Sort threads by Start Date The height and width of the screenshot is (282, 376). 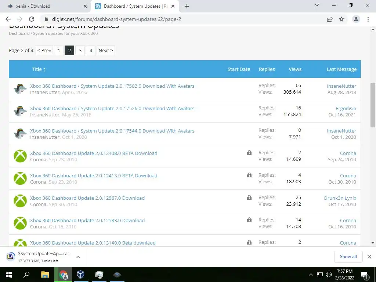(x=239, y=69)
